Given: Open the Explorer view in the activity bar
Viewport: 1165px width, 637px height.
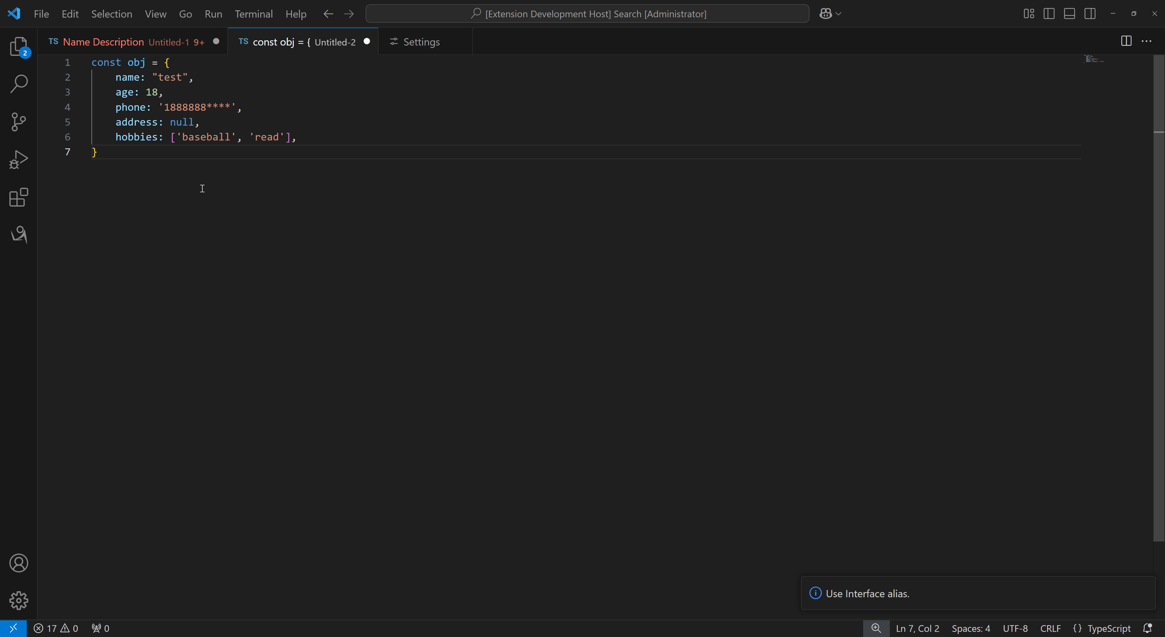Looking at the screenshot, I should point(19,47).
